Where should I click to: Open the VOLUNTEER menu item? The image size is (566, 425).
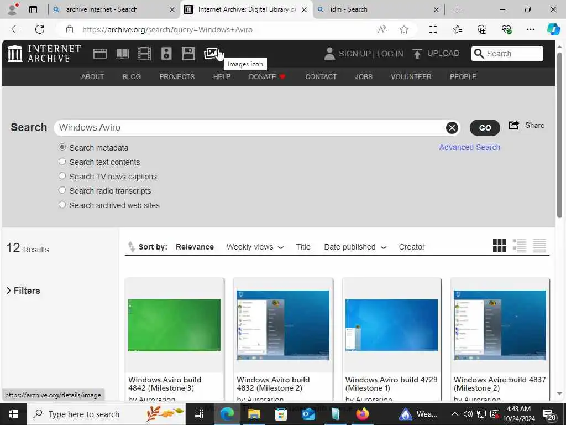coord(411,76)
